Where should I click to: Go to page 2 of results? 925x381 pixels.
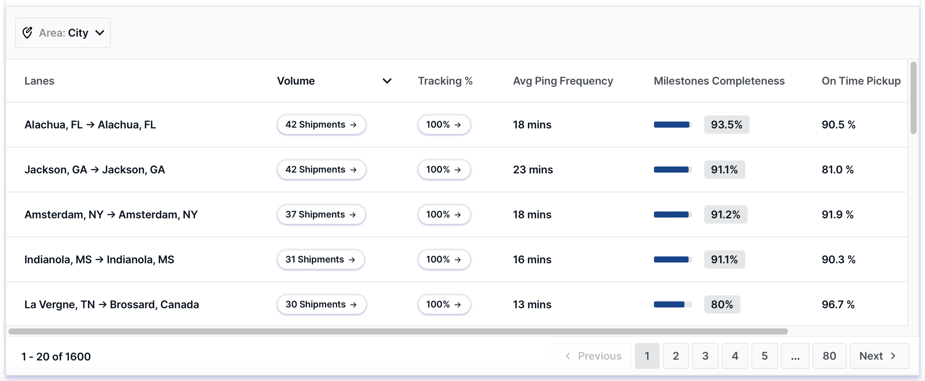(676, 356)
